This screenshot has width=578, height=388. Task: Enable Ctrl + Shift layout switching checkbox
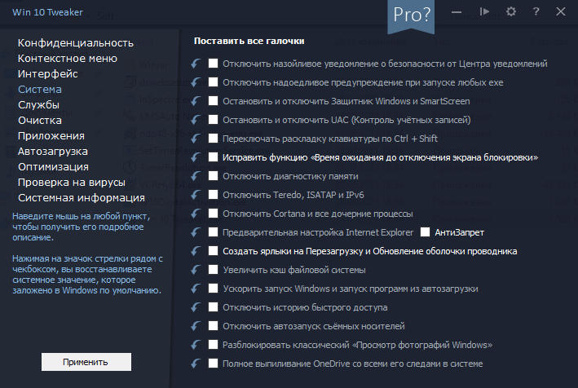coord(213,139)
